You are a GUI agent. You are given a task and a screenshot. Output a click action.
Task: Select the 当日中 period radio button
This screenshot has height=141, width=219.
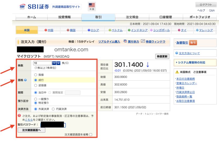coord(36,93)
